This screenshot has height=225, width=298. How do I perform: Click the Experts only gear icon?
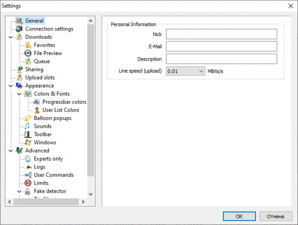point(28,159)
